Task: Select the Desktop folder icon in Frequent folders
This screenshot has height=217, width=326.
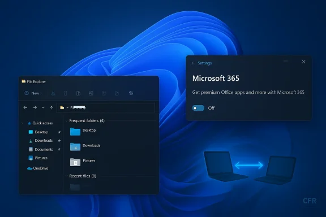Action: [x=75, y=132]
